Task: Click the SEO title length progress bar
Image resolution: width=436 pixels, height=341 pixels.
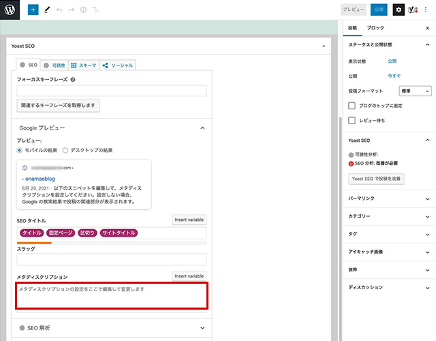Action: tap(112, 243)
